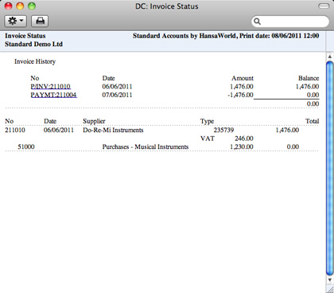Screen dimensions: 334x293
Task: Click the Type column header
Action: tap(207, 121)
